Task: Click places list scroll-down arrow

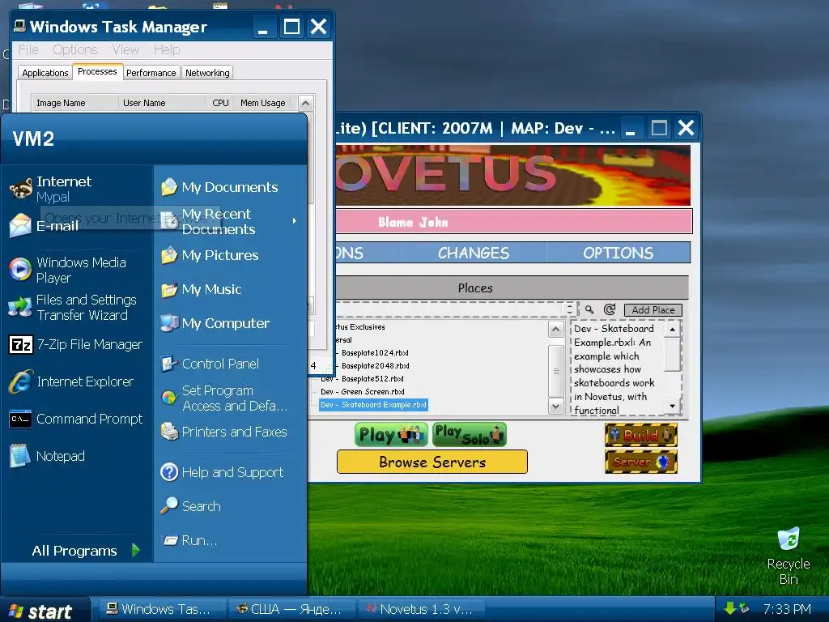Action: point(555,407)
